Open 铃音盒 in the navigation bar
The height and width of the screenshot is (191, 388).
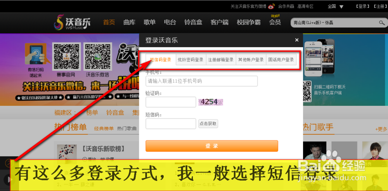193,22
